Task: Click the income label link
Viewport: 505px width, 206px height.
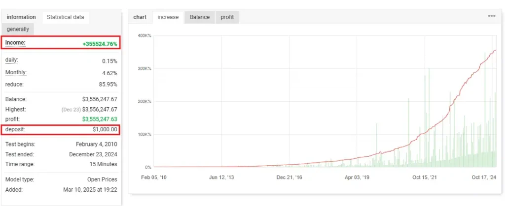Action: [x=15, y=43]
